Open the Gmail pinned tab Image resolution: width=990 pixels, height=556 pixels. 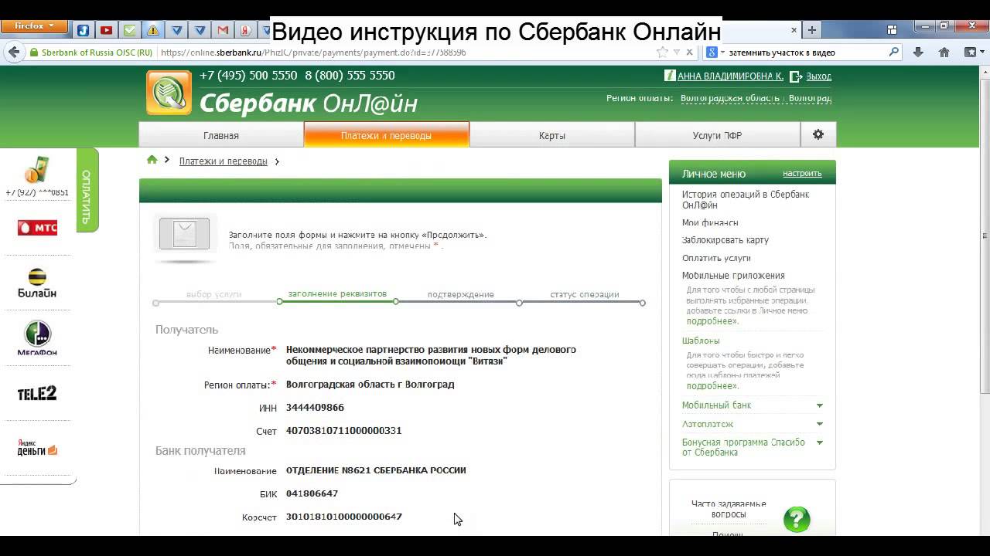223,31
